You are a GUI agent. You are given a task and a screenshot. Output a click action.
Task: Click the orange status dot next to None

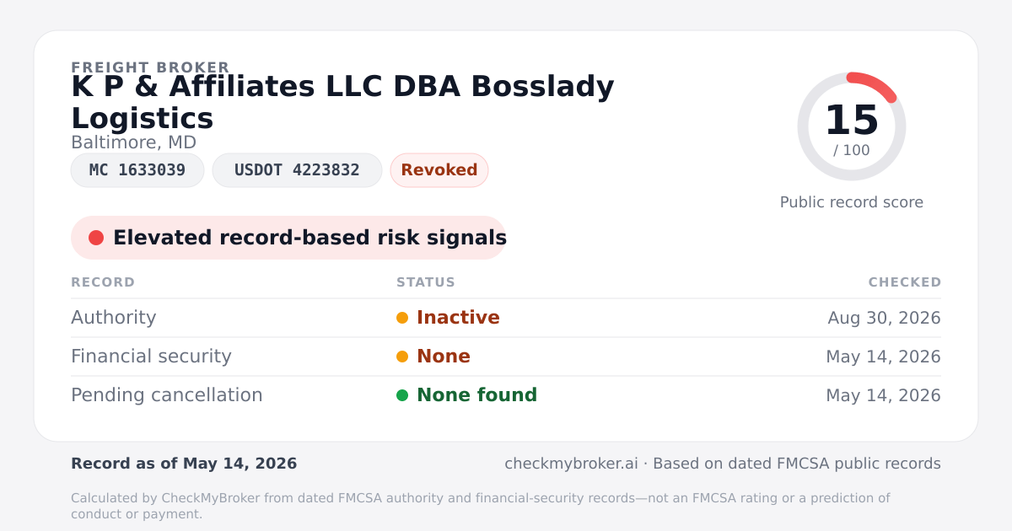(402, 357)
